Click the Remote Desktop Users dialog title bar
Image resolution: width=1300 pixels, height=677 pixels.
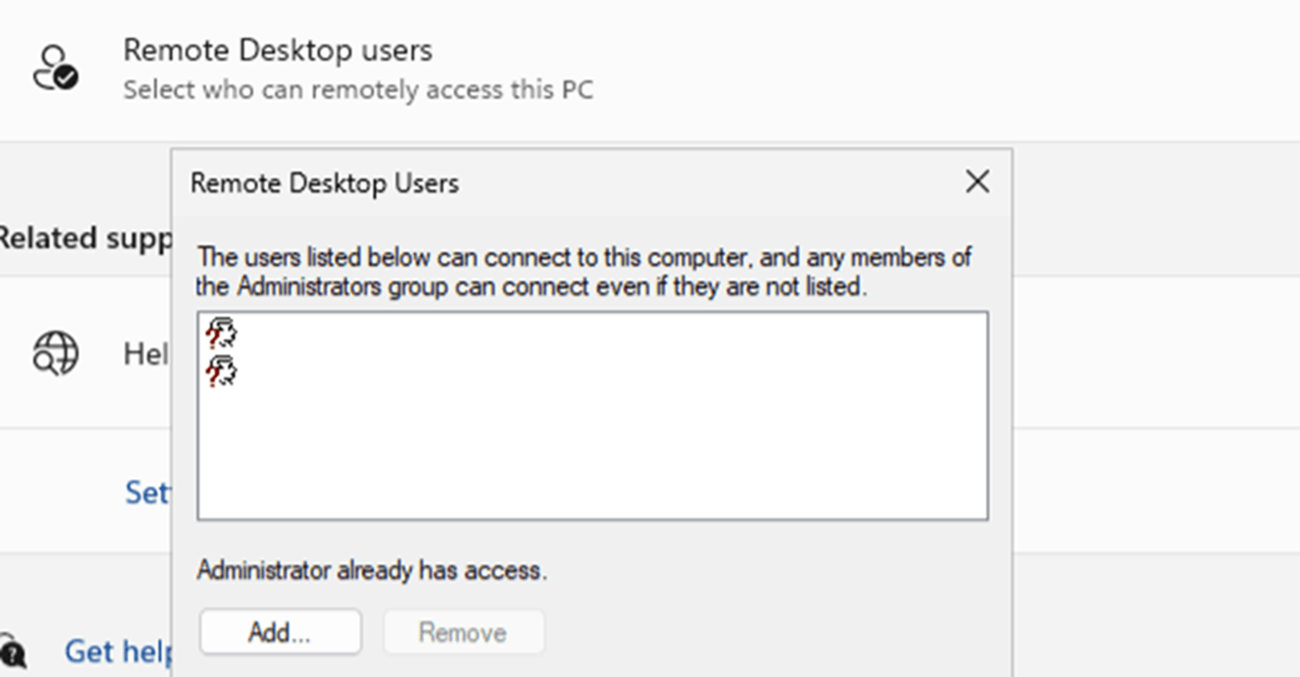point(568,182)
